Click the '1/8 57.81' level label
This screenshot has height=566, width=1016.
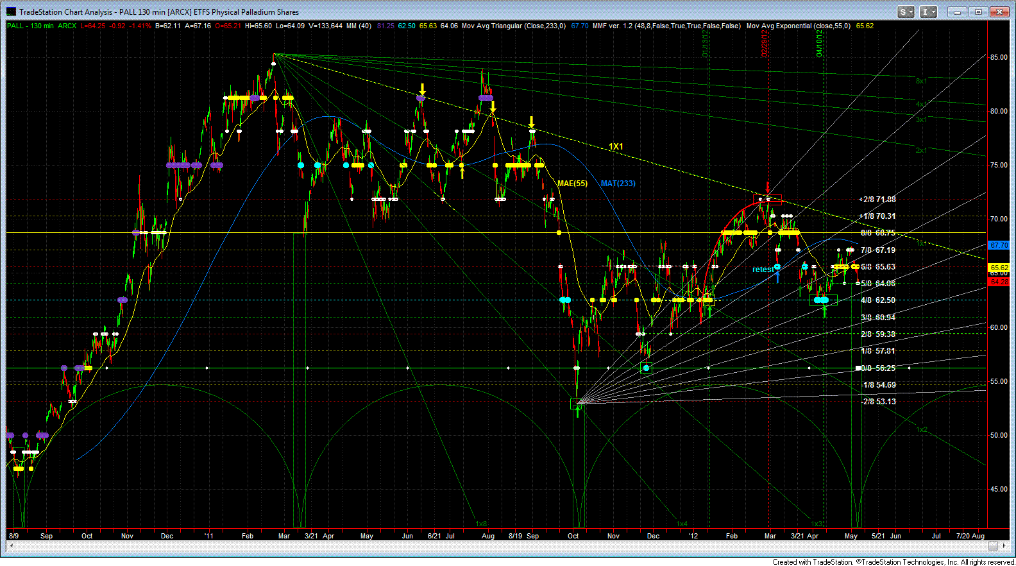tap(877, 351)
